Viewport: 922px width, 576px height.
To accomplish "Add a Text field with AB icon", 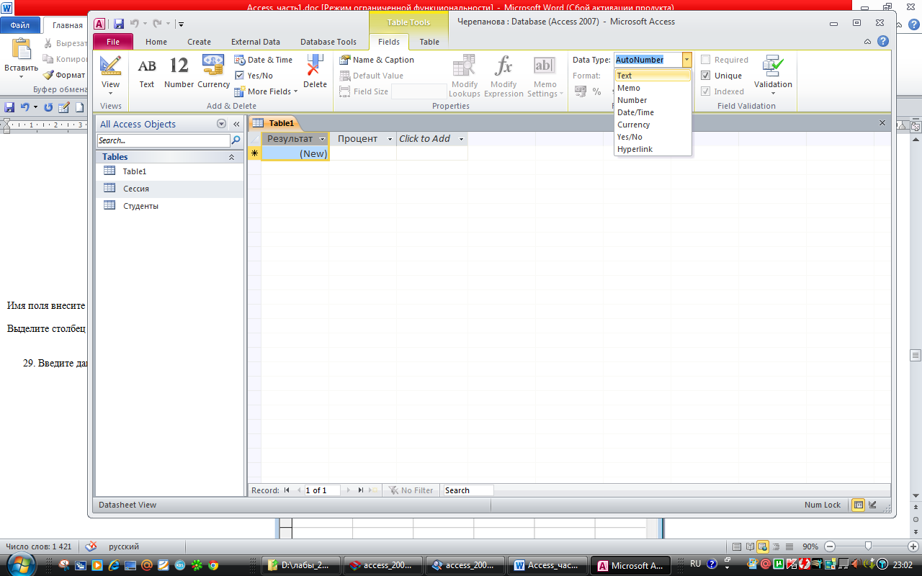I will (x=147, y=71).
